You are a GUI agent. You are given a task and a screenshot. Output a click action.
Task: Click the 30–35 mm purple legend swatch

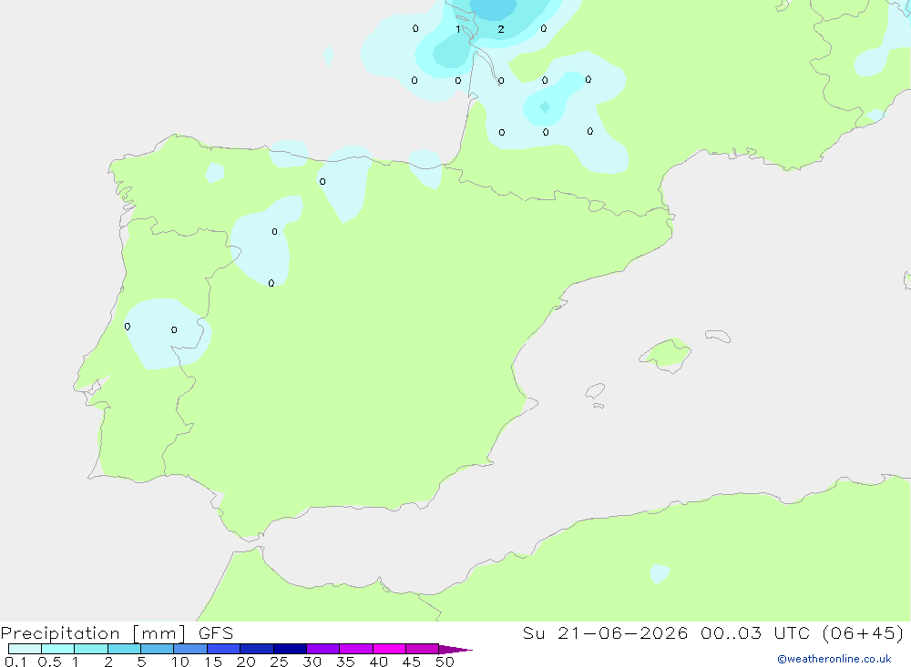tap(322, 649)
